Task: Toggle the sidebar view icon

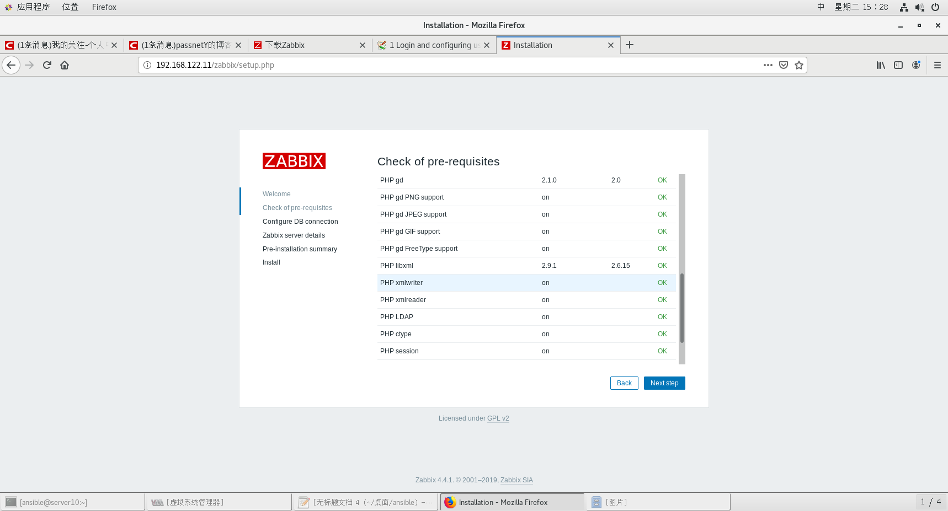Action: 898,65
